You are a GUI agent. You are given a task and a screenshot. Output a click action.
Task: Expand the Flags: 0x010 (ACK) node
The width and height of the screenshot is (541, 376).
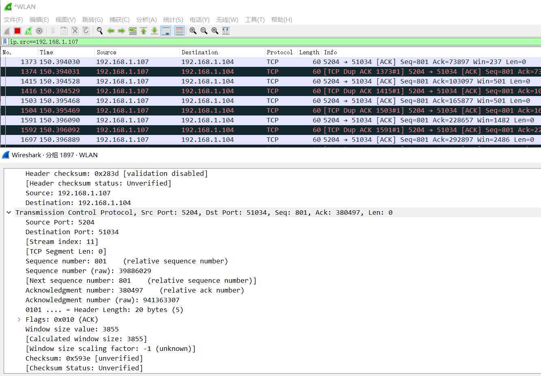point(19,319)
